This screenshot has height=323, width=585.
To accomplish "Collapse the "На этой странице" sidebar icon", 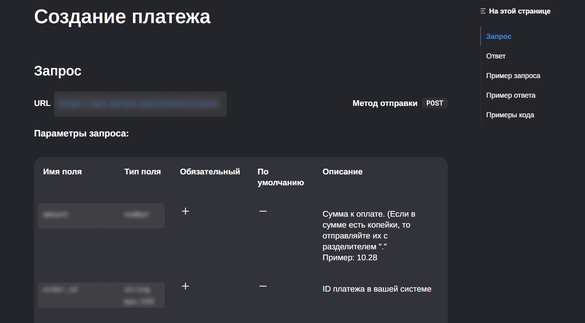I will tap(482, 11).
